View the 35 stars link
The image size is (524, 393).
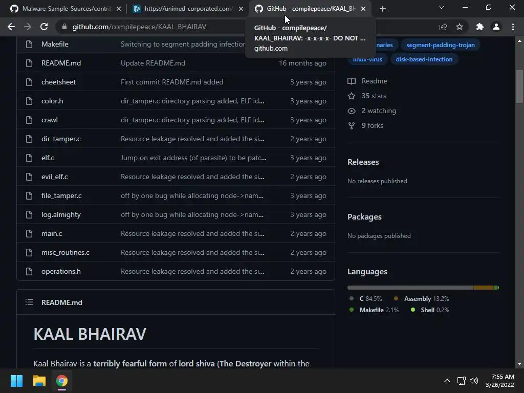pyautogui.click(x=367, y=96)
